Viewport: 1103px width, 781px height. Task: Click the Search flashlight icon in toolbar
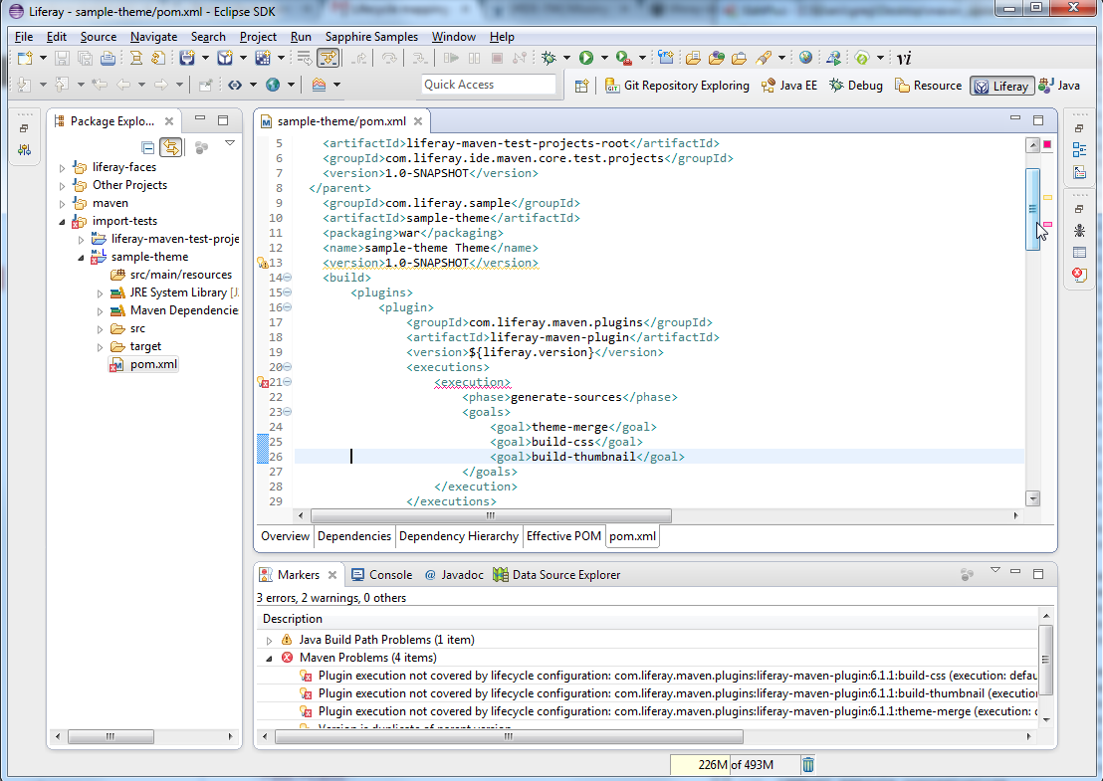tap(764, 59)
